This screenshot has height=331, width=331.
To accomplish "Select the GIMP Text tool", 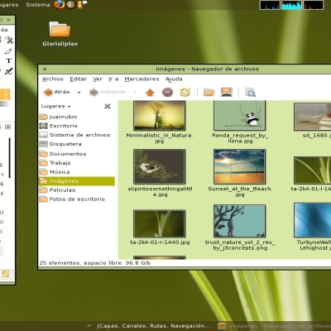I will pos(8,61).
